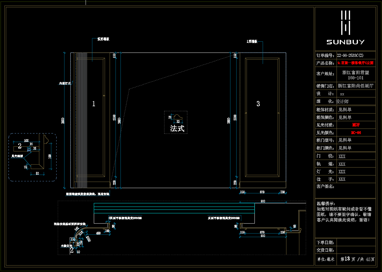Select detail 2 callout in dashed box
382x272 pixels.
coord(20,146)
